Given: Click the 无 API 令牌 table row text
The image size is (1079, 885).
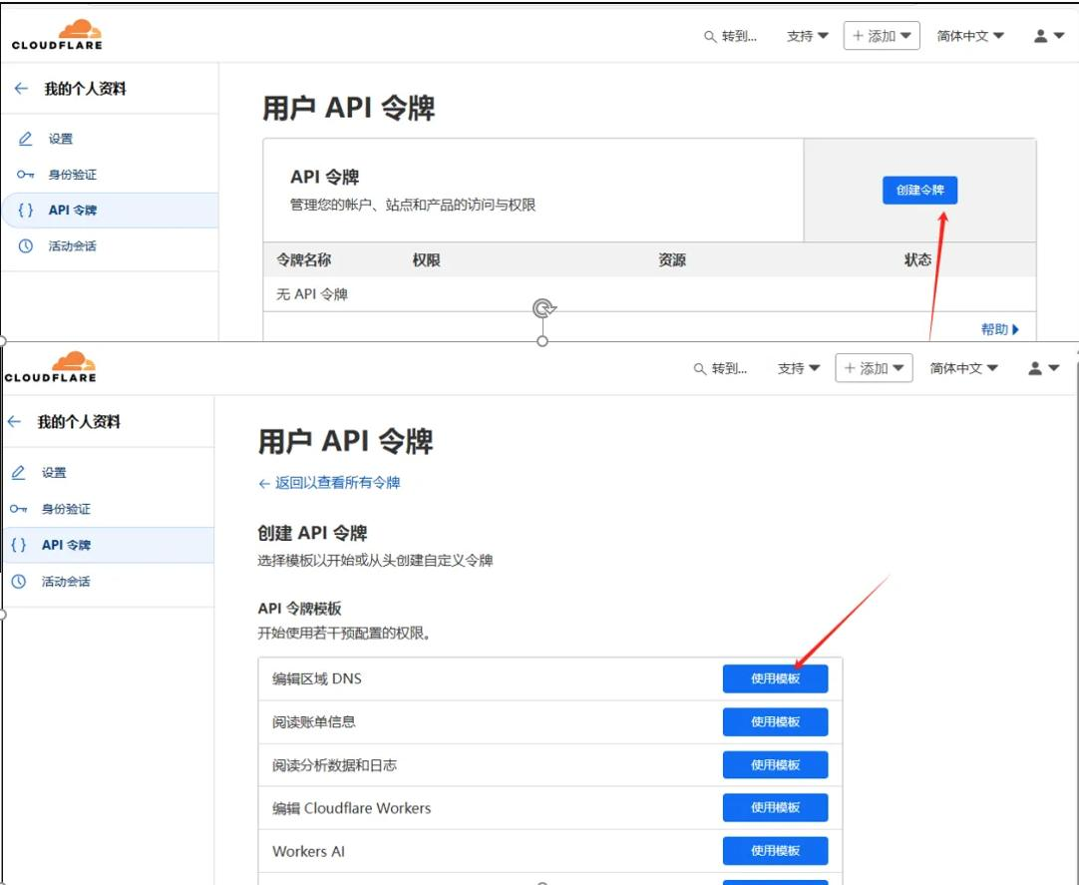Looking at the screenshot, I should pyautogui.click(x=312, y=294).
